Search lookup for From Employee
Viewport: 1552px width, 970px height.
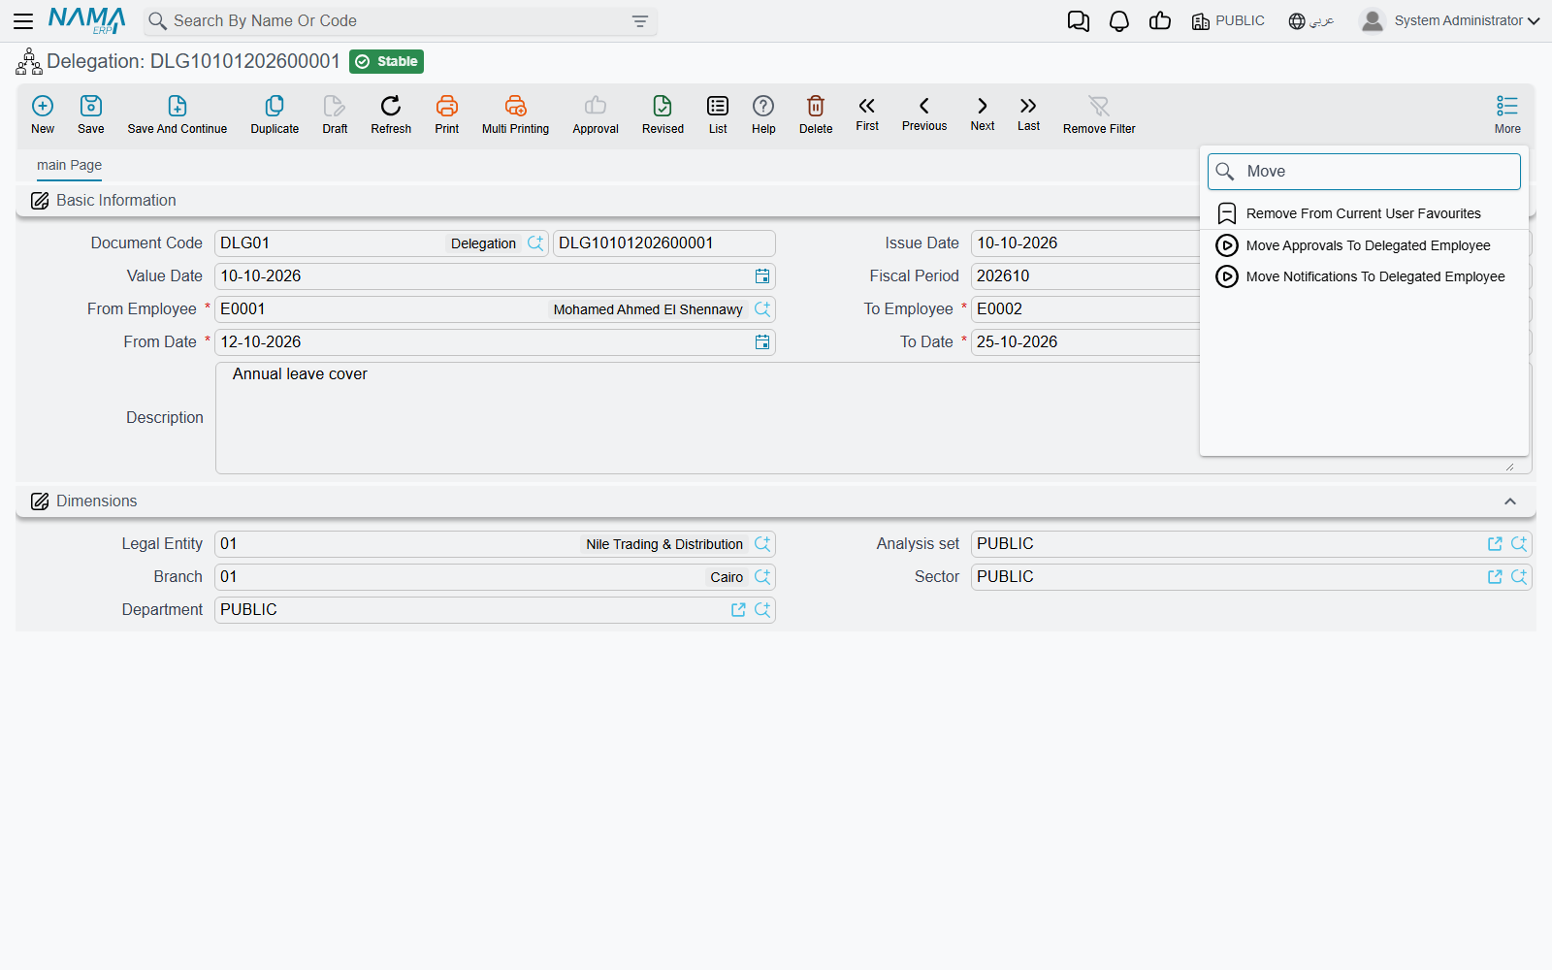click(762, 309)
